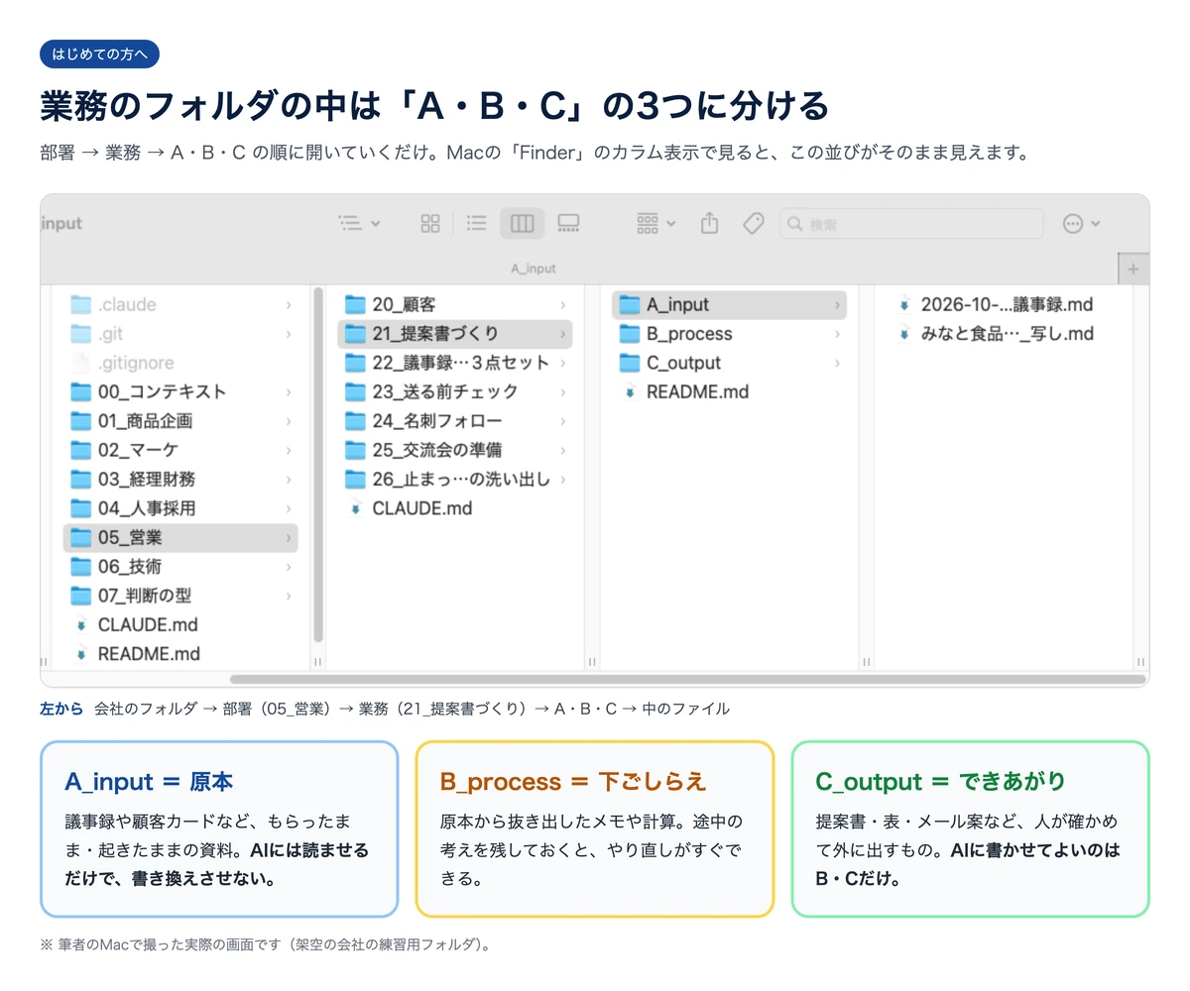
Task: Select CLAUDE.md in the first column
Action: (x=180, y=625)
